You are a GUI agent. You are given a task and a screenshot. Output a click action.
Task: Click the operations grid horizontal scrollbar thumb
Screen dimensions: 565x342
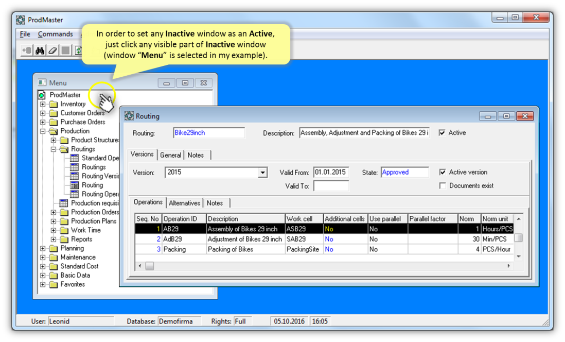tap(149, 266)
